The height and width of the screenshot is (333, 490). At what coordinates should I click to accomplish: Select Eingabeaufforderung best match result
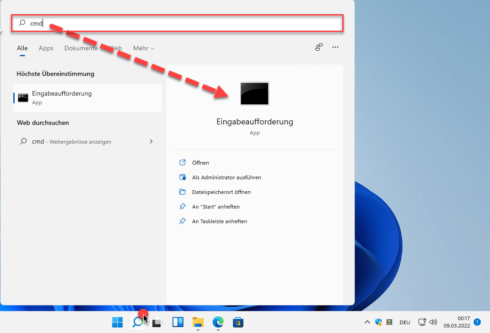(87, 98)
